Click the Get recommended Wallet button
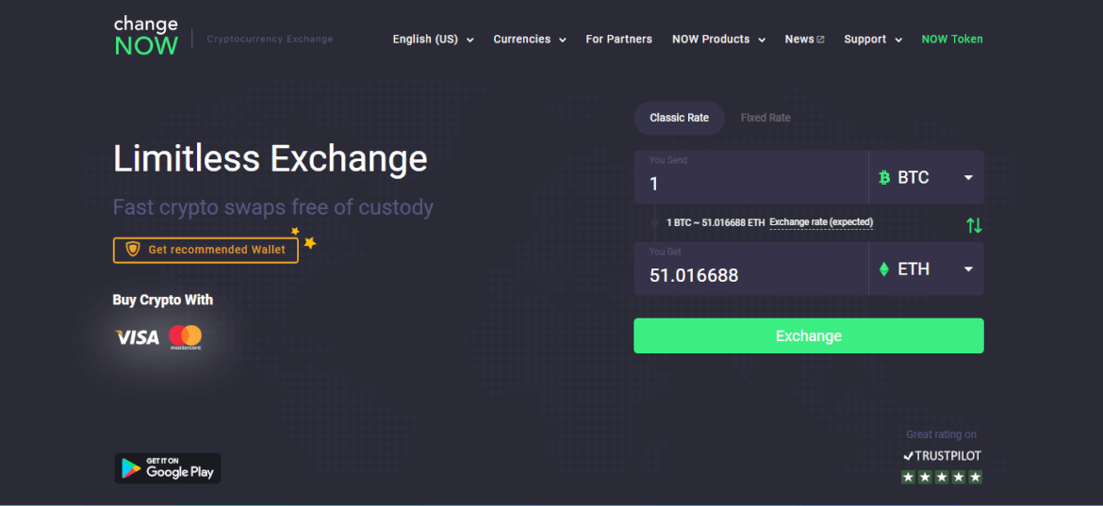1103x506 pixels. (x=206, y=250)
